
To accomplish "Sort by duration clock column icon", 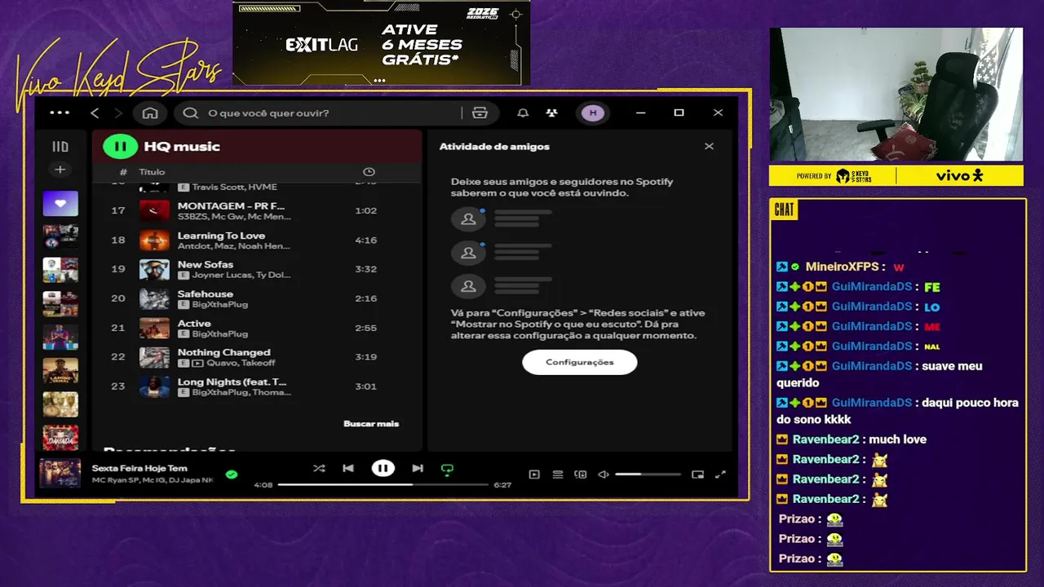I will tap(369, 172).
